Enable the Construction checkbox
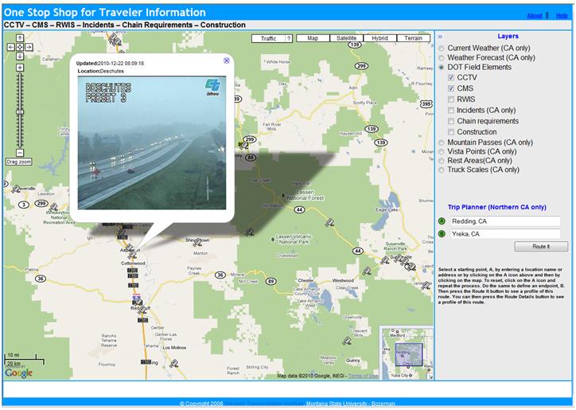 (451, 132)
